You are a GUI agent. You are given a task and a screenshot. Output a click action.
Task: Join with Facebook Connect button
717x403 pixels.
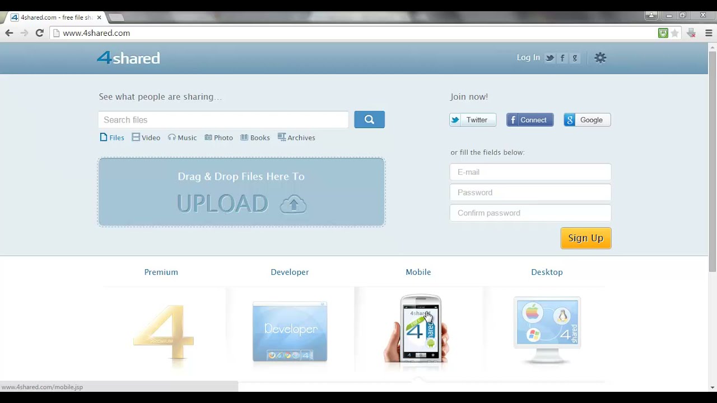[x=530, y=120]
